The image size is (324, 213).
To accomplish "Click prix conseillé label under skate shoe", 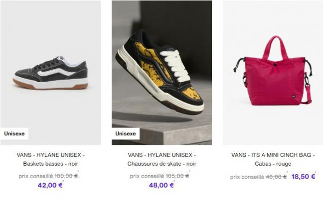I will (x=147, y=176).
